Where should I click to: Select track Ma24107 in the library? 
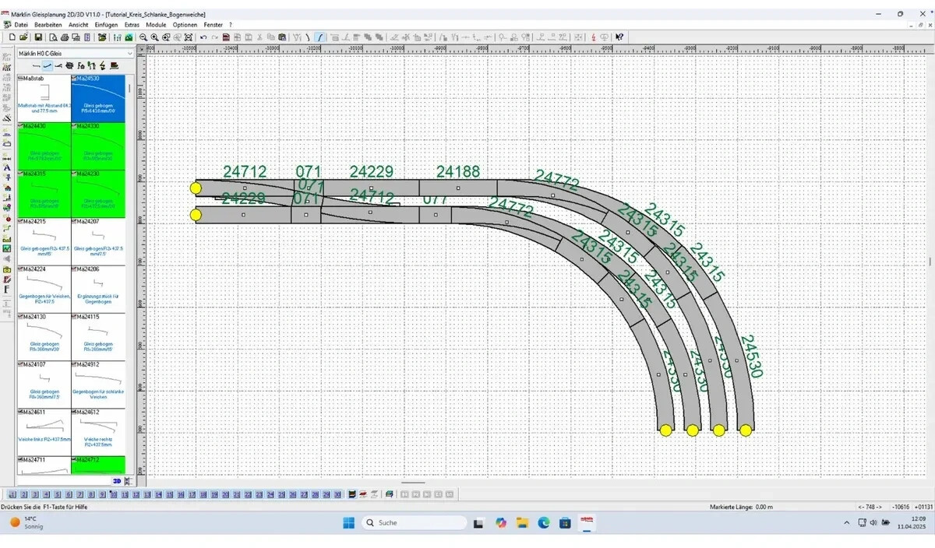click(44, 385)
